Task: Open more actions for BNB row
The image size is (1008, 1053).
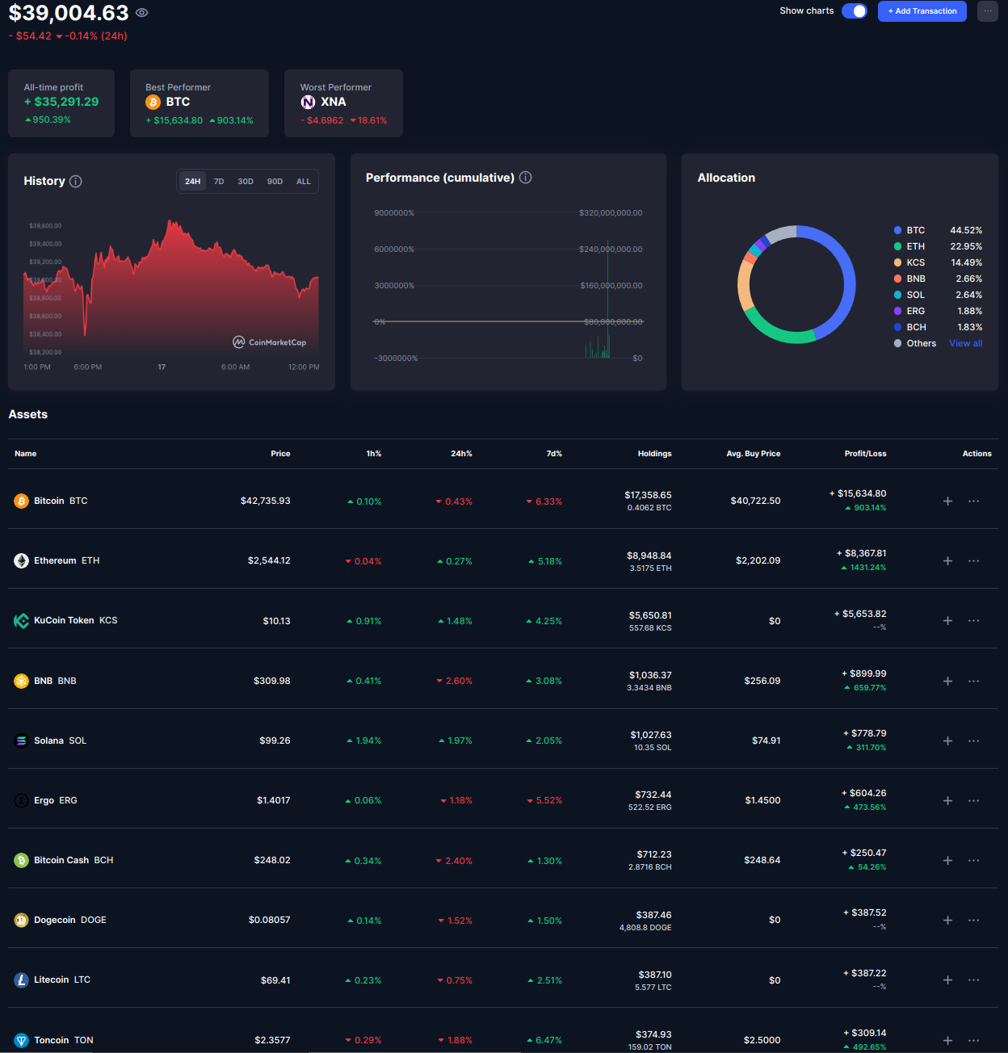Action: 974,681
